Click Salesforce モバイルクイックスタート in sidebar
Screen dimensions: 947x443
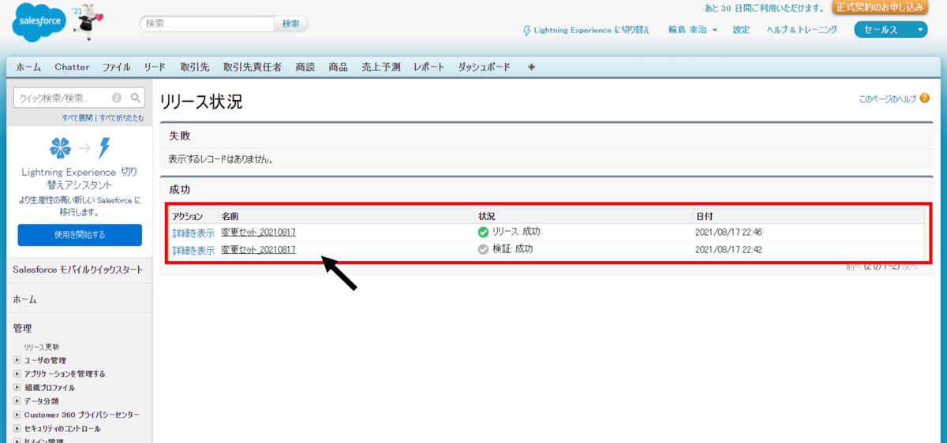pyautogui.click(x=78, y=270)
